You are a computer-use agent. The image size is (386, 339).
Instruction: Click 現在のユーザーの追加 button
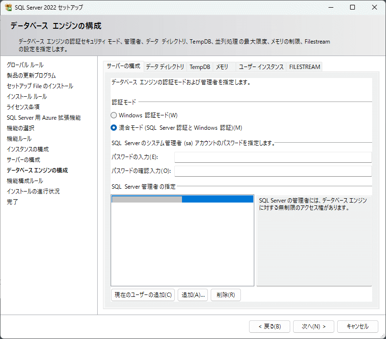point(143,295)
